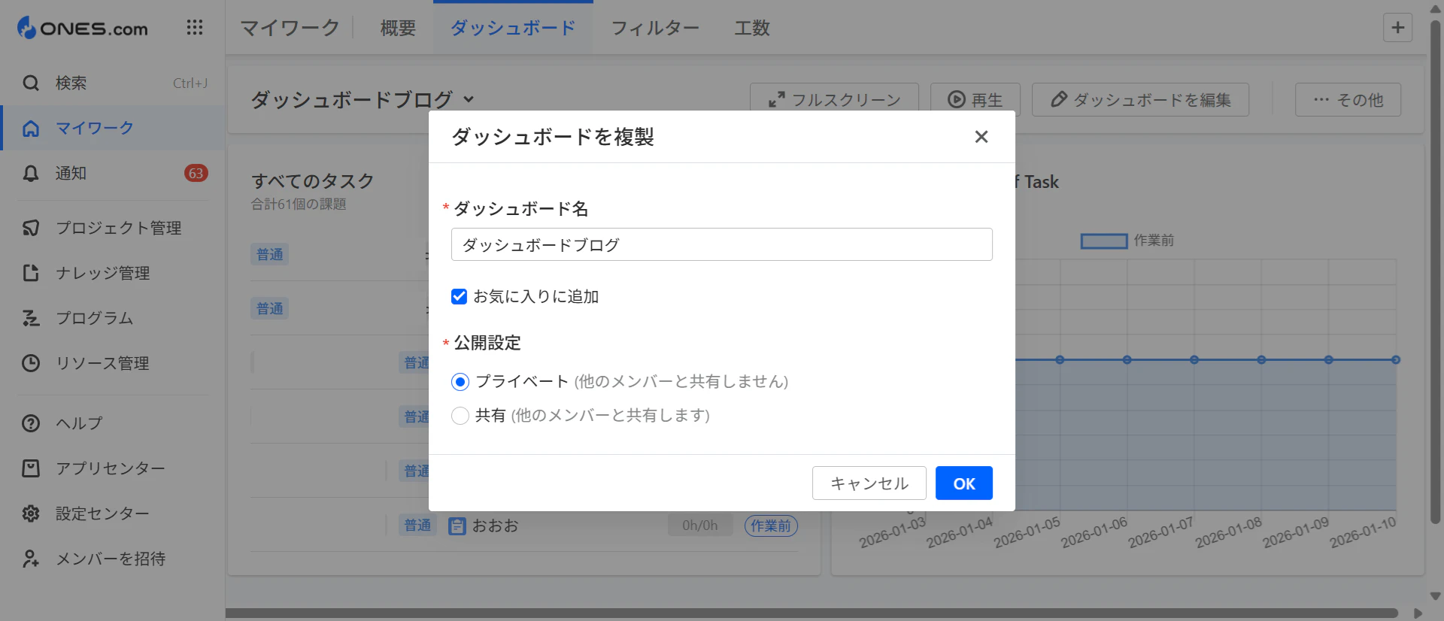Switch to the マイワーク tab

(x=290, y=28)
